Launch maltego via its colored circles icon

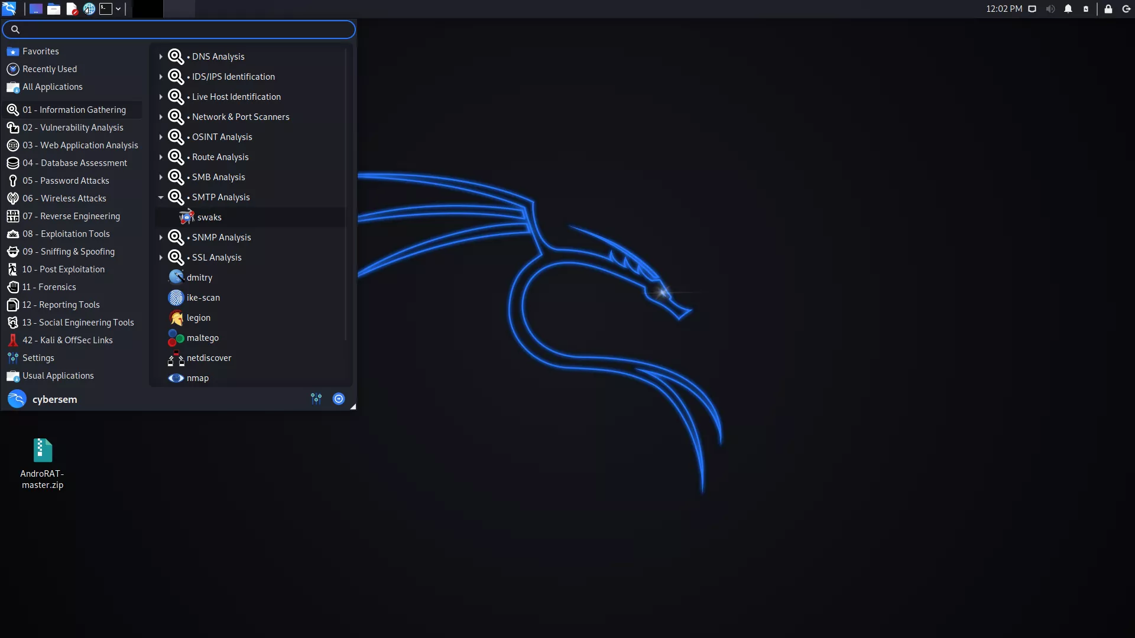coord(176,338)
